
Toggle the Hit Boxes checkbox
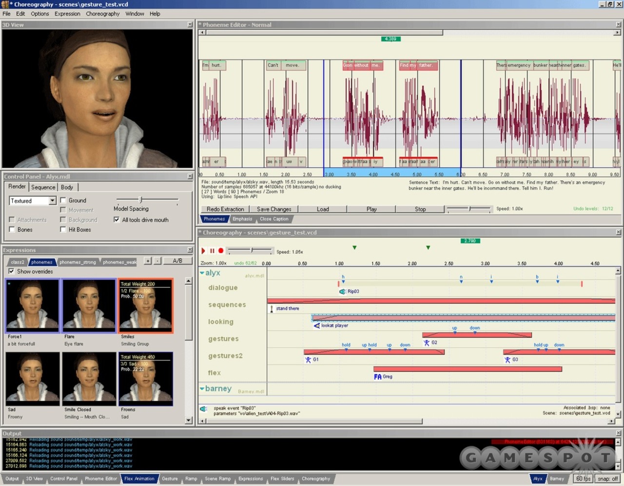coord(63,229)
